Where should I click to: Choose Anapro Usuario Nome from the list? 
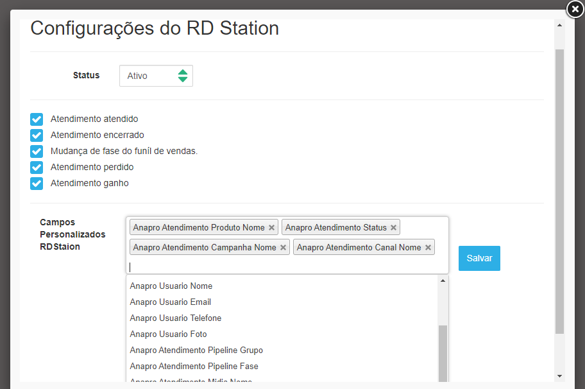[171, 286]
